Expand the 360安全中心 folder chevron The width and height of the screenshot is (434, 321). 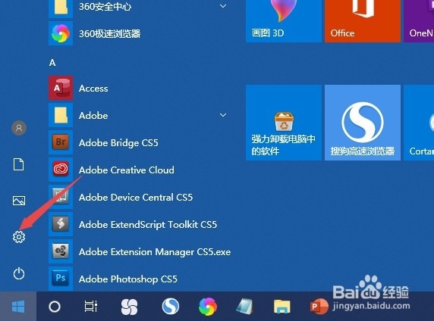[223, 6]
